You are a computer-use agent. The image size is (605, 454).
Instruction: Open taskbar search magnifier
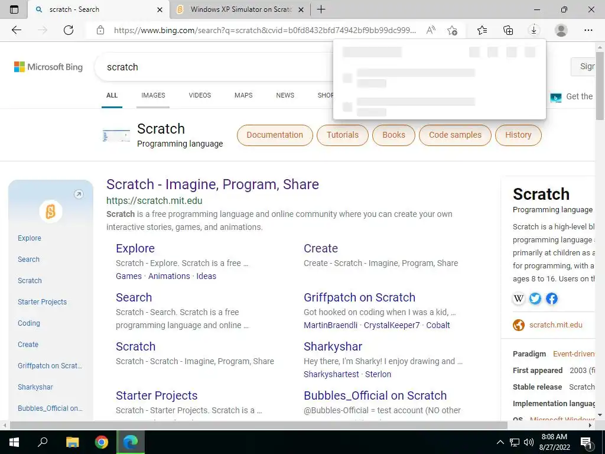pos(43,442)
